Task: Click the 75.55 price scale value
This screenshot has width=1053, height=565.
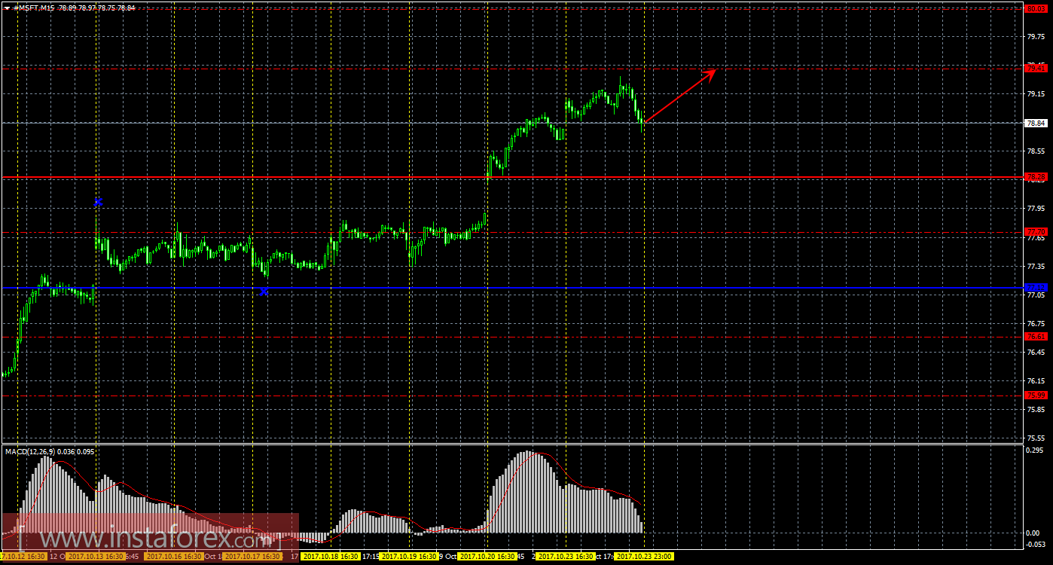Action: click(x=1036, y=438)
